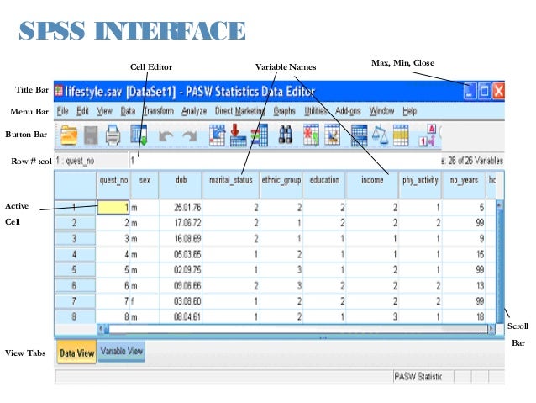Open the Data menu
Viewport: 536px width, 403px height.
pos(128,111)
